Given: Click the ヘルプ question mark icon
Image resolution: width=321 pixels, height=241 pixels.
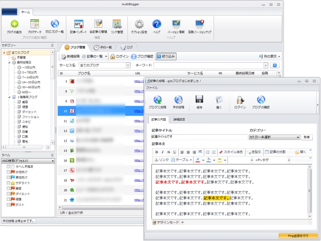Looking at the screenshot, I should [157, 24].
